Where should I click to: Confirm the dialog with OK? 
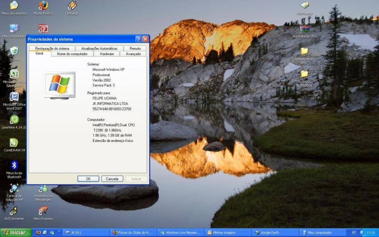click(x=88, y=179)
